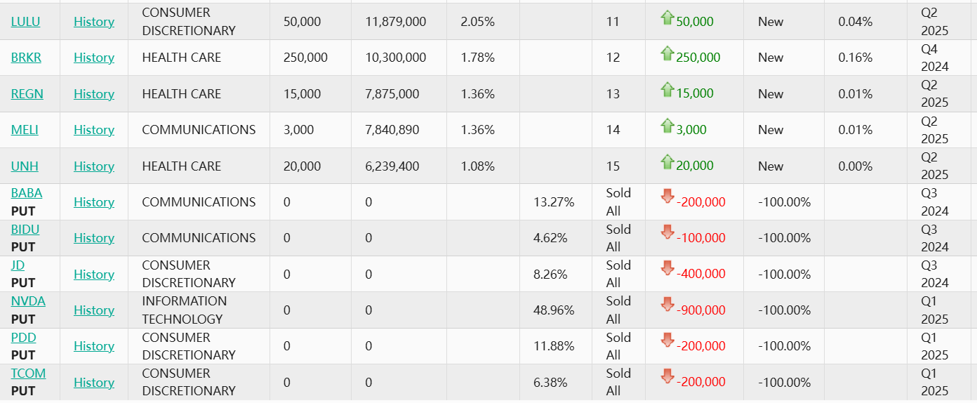Click the REGN ticker symbol
The height and width of the screenshot is (403, 977).
coord(27,94)
